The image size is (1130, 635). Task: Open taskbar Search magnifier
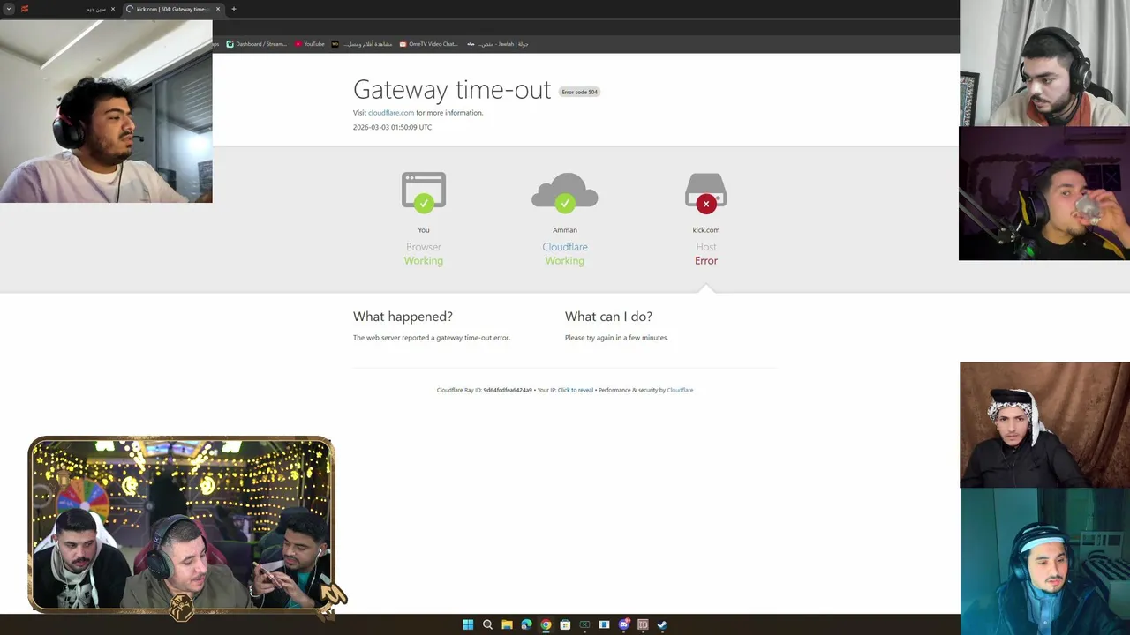click(487, 624)
